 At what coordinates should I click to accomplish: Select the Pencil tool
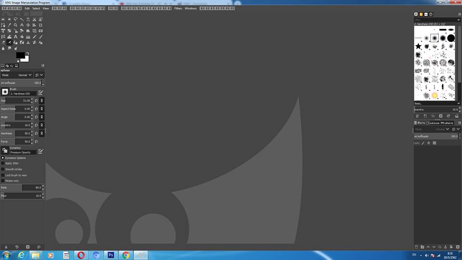pyautogui.click(x=34, y=37)
